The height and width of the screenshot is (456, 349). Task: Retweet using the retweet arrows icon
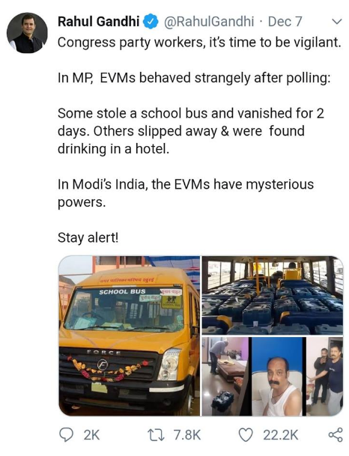click(156, 435)
